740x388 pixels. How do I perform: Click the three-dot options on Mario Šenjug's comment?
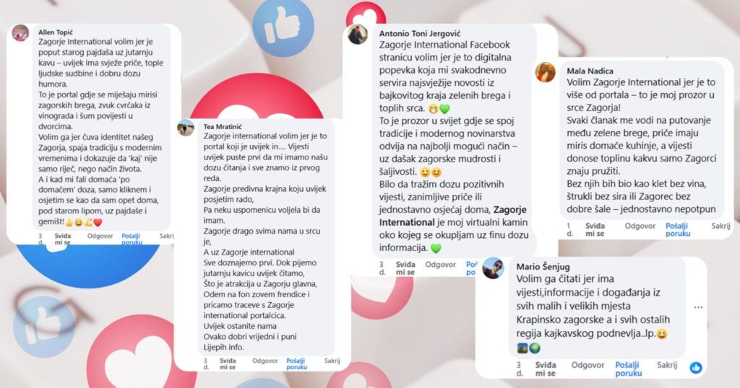[699, 307]
